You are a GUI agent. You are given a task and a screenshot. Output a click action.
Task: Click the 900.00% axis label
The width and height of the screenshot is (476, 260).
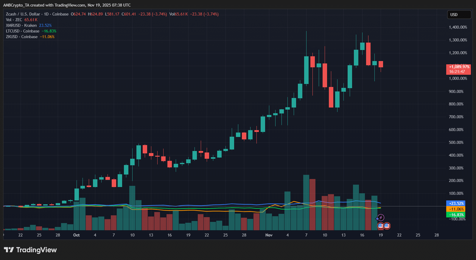click(x=456, y=91)
